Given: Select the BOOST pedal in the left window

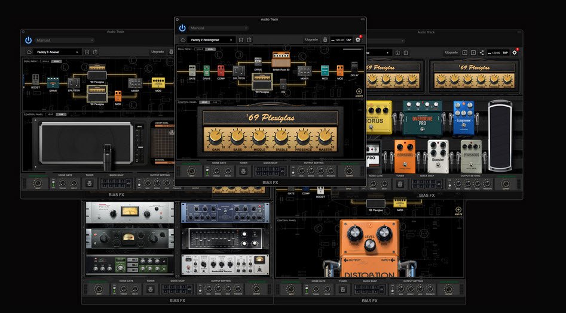Looking at the screenshot, I should click(x=35, y=80).
